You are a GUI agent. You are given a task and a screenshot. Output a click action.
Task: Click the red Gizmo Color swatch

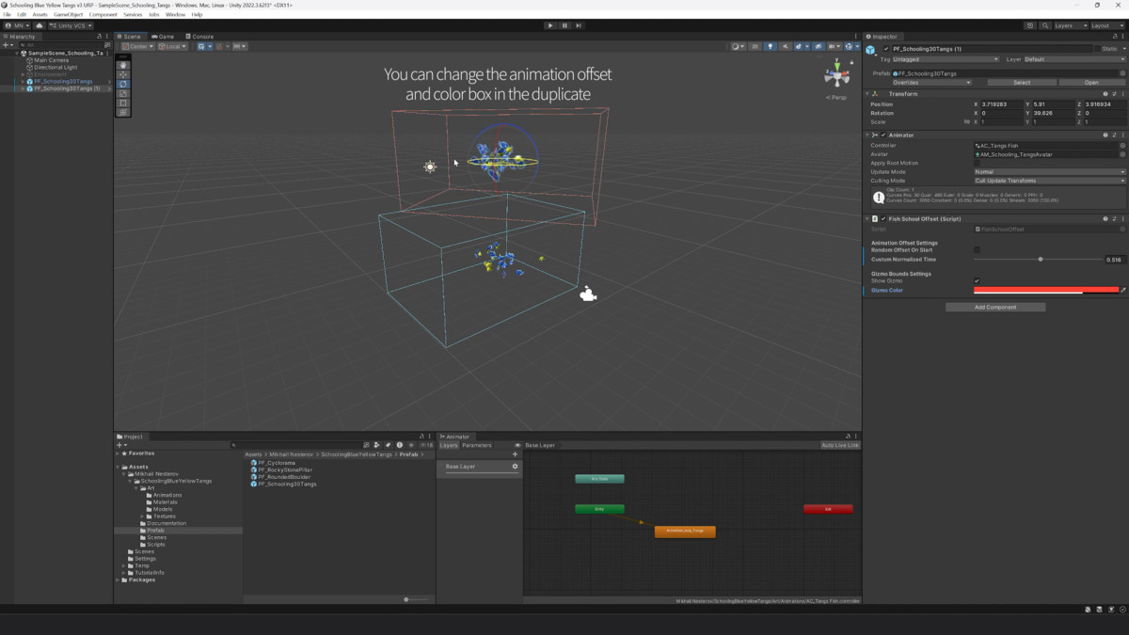click(x=1046, y=290)
